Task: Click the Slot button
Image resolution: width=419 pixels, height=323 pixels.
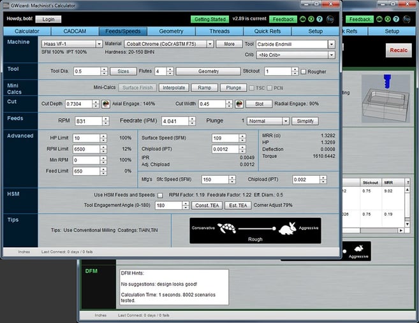Action: (259, 104)
